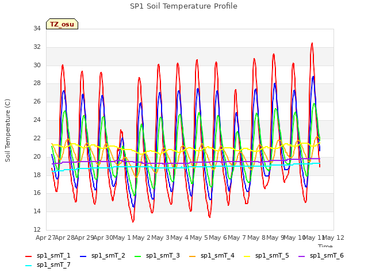Viewport: 368px width, 276px height.
Task: Click the 28 y-axis tick label
Action: click(x=37, y=83)
